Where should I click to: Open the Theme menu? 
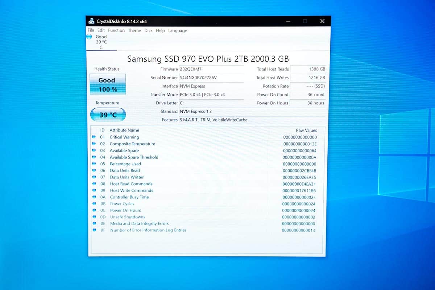click(134, 30)
